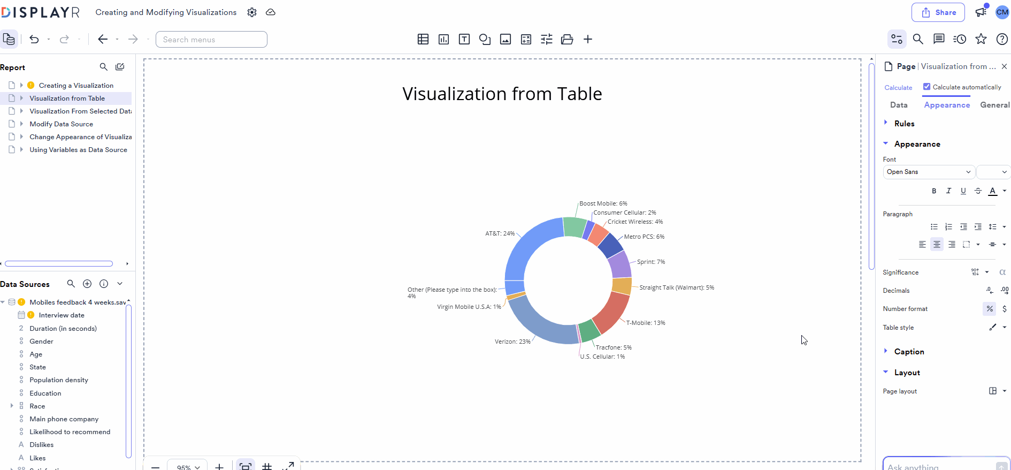This screenshot has width=1011, height=470.
Task: Open document settings gear icon
Action: point(252,12)
